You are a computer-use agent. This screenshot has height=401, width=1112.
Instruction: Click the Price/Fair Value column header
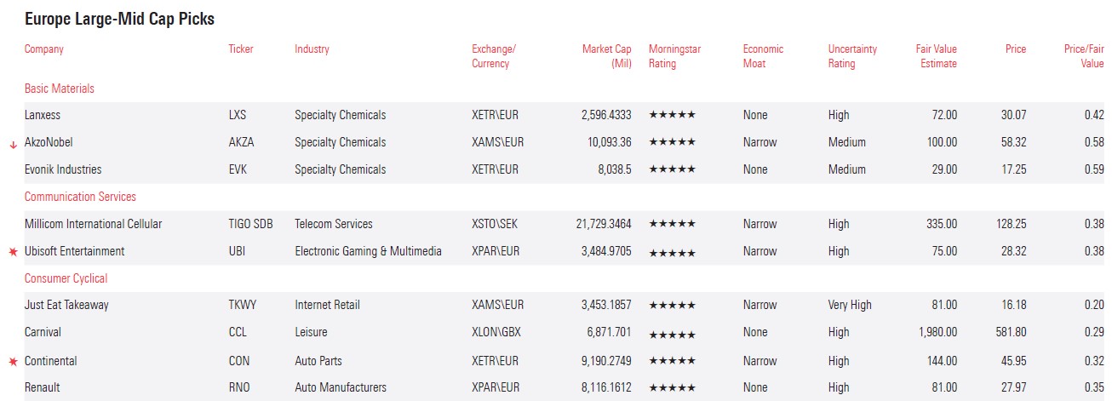(x=1083, y=56)
